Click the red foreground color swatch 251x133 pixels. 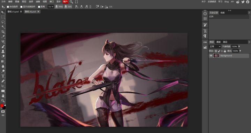(2, 105)
